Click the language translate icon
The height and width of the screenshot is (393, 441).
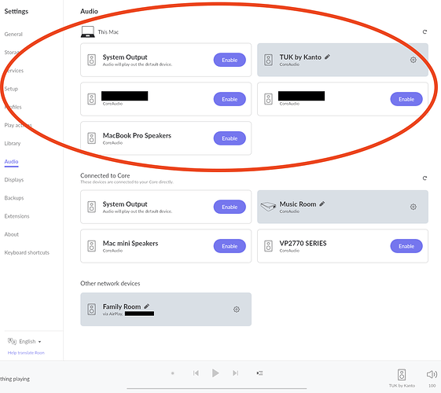coord(12,341)
